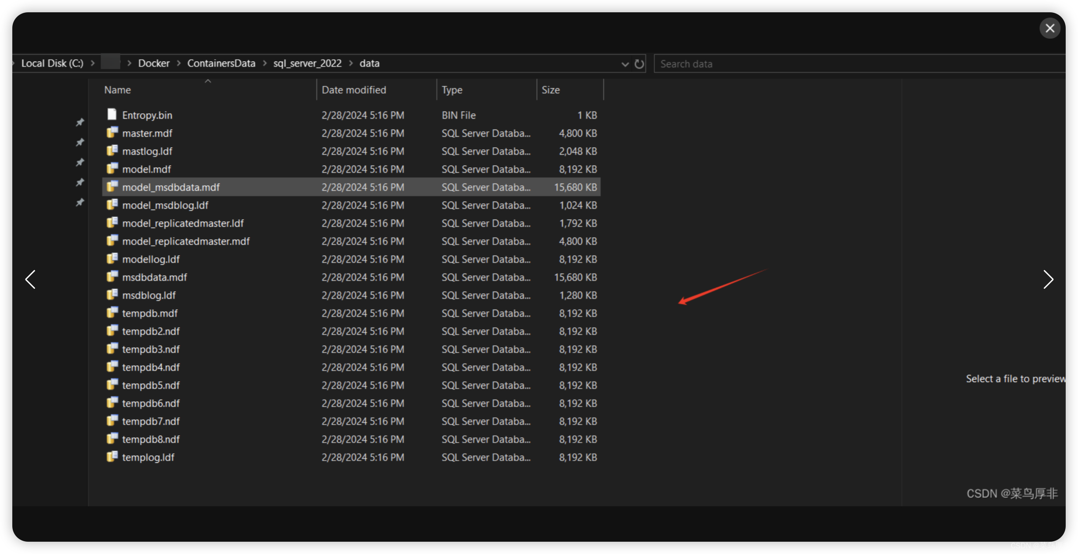Sort files by Size column
1078x554 pixels.
click(550, 90)
